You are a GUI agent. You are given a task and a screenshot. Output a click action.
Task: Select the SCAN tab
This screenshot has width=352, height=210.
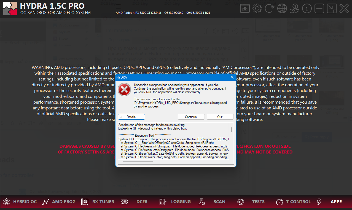[x=219, y=202]
